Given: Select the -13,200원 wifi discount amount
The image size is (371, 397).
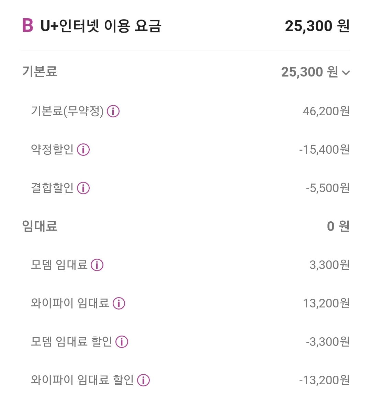Looking at the screenshot, I should (x=324, y=380).
